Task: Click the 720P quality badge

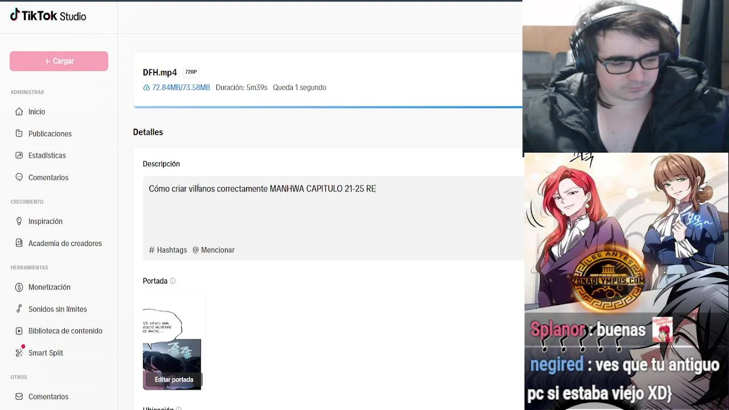Action: click(x=191, y=72)
